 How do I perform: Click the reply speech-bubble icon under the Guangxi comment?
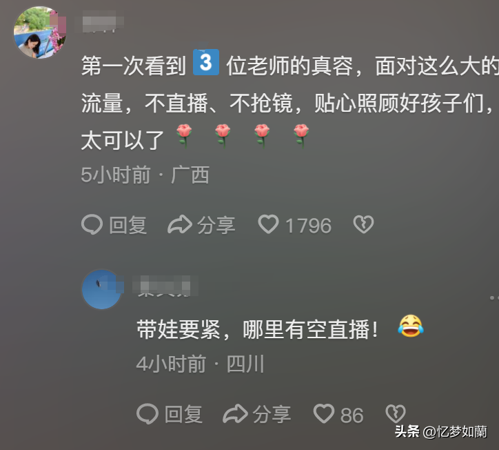tap(92, 225)
